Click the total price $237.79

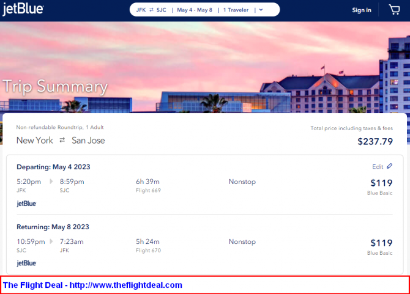click(x=375, y=142)
